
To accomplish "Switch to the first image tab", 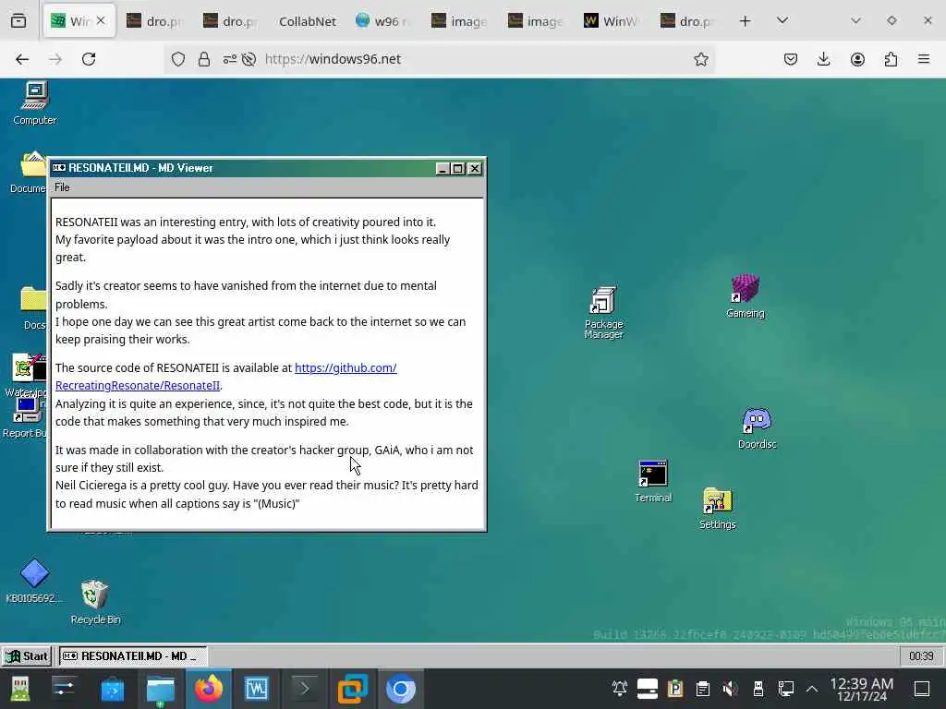I will [459, 21].
